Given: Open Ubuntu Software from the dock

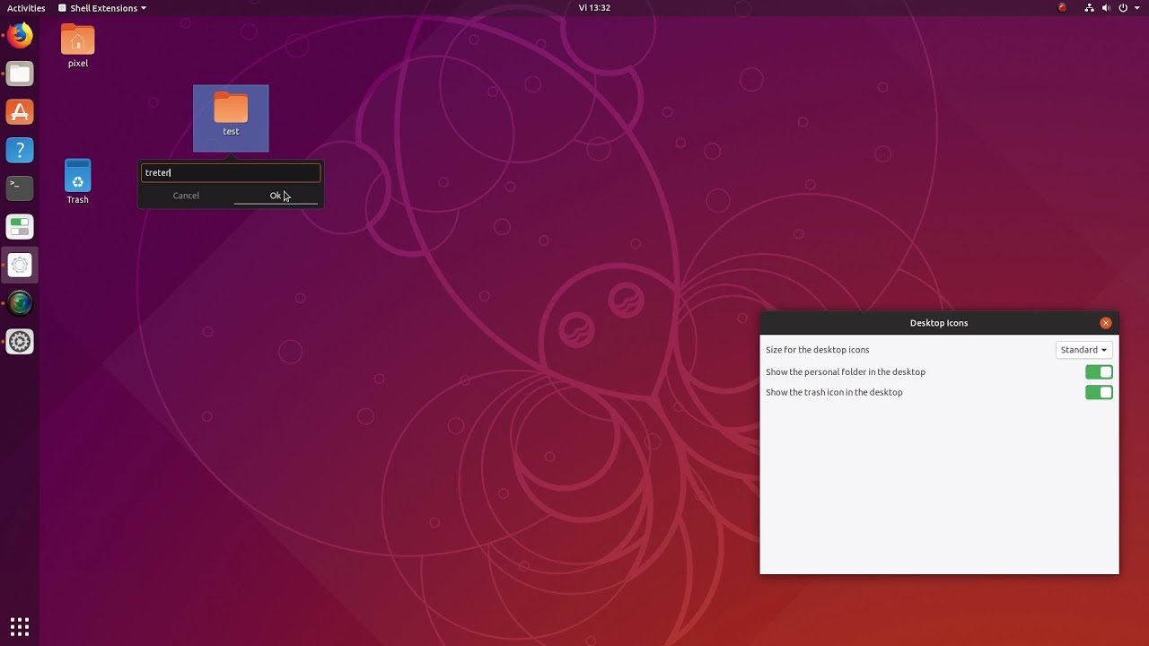Looking at the screenshot, I should tap(20, 112).
